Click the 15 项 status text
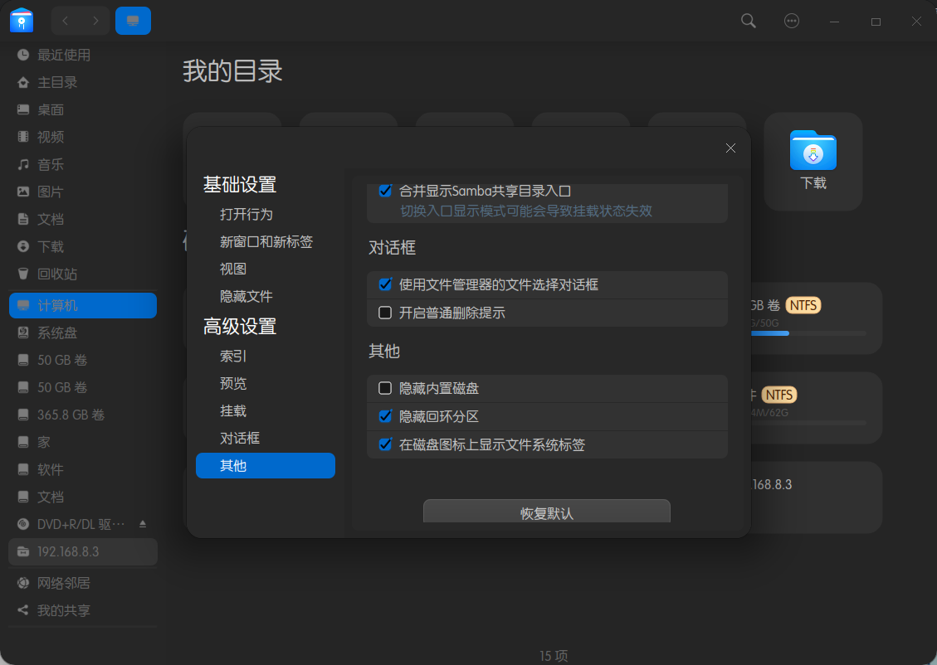The height and width of the screenshot is (665, 937). pos(554,656)
